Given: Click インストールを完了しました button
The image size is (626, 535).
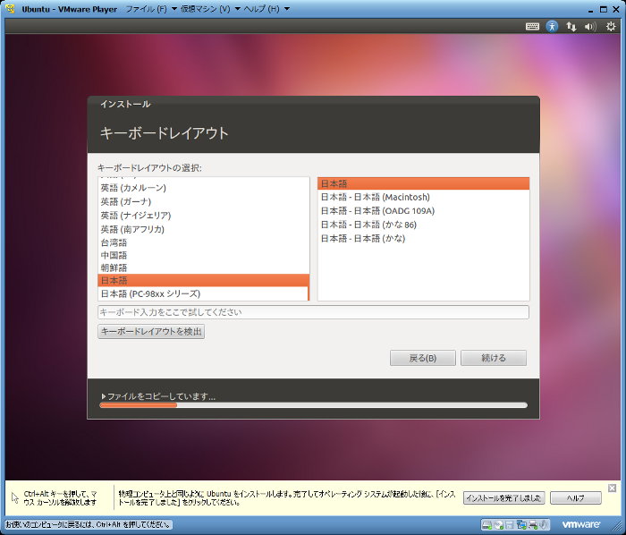Looking at the screenshot, I should [503, 497].
